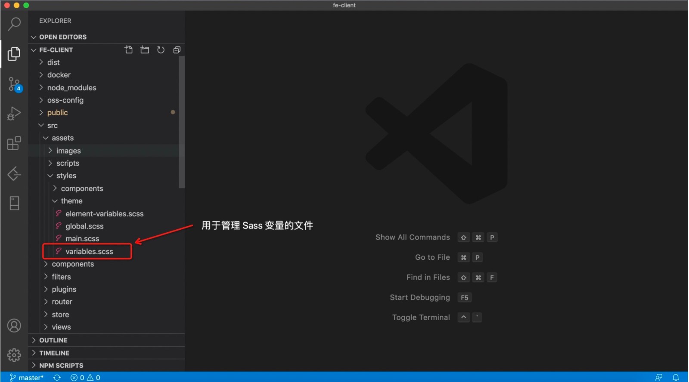Image resolution: width=689 pixels, height=382 pixels.
Task: Open the Search view in activity bar
Action: [14, 24]
